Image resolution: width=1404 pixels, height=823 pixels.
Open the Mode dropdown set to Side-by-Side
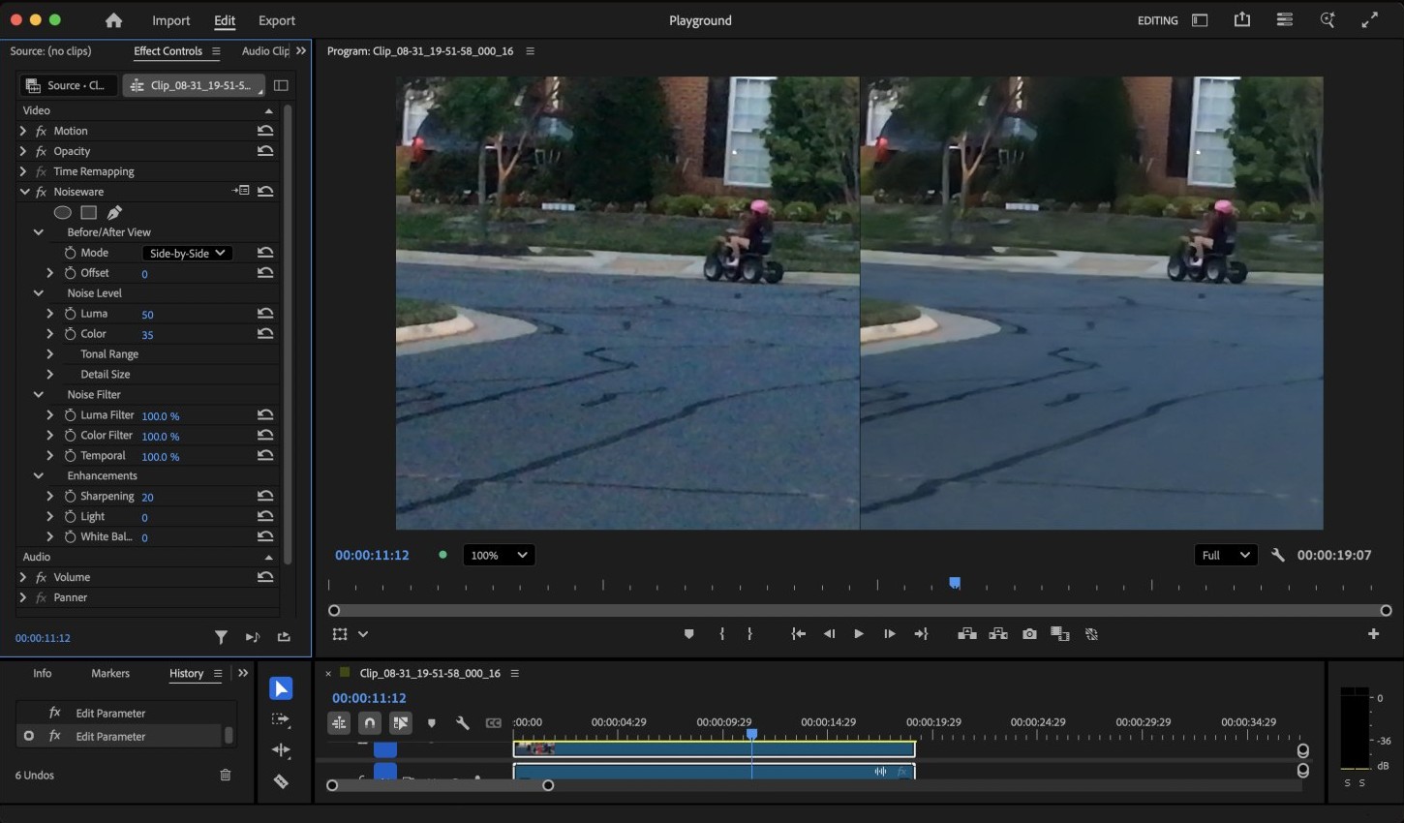pos(186,253)
